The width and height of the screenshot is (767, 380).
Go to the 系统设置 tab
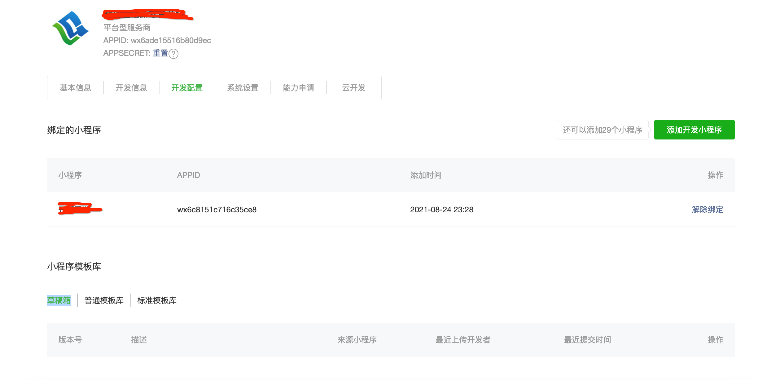[x=243, y=88]
